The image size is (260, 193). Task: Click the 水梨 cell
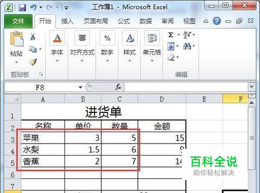[x=43, y=149]
